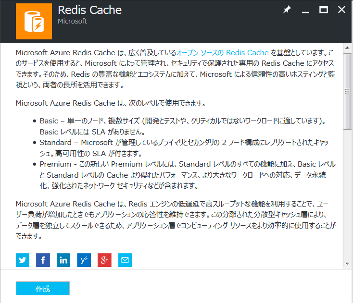
Task: Click the Premium level bullet text
Action: click(x=188, y=175)
